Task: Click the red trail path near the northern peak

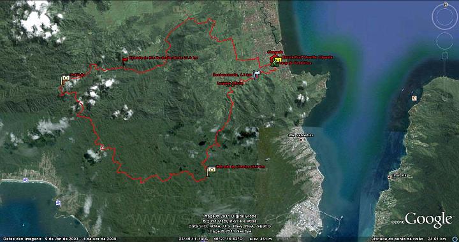Action: 199,20
